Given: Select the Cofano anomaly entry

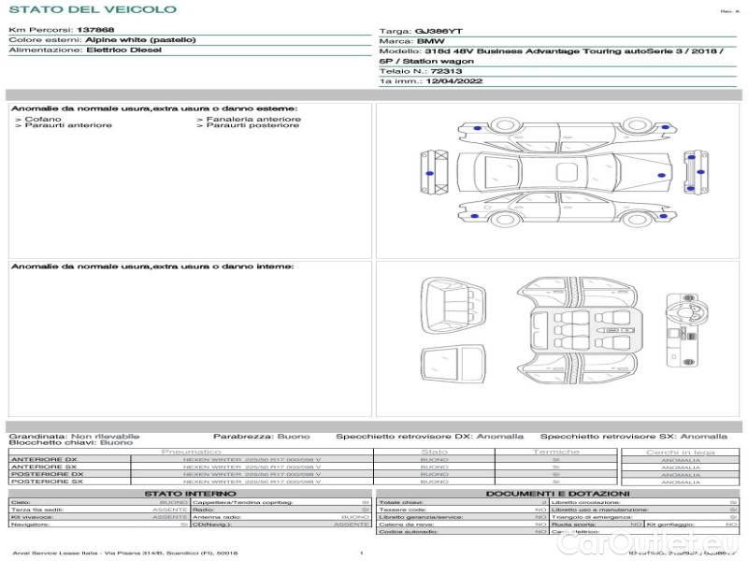Looking at the screenshot, I should pos(43,119).
